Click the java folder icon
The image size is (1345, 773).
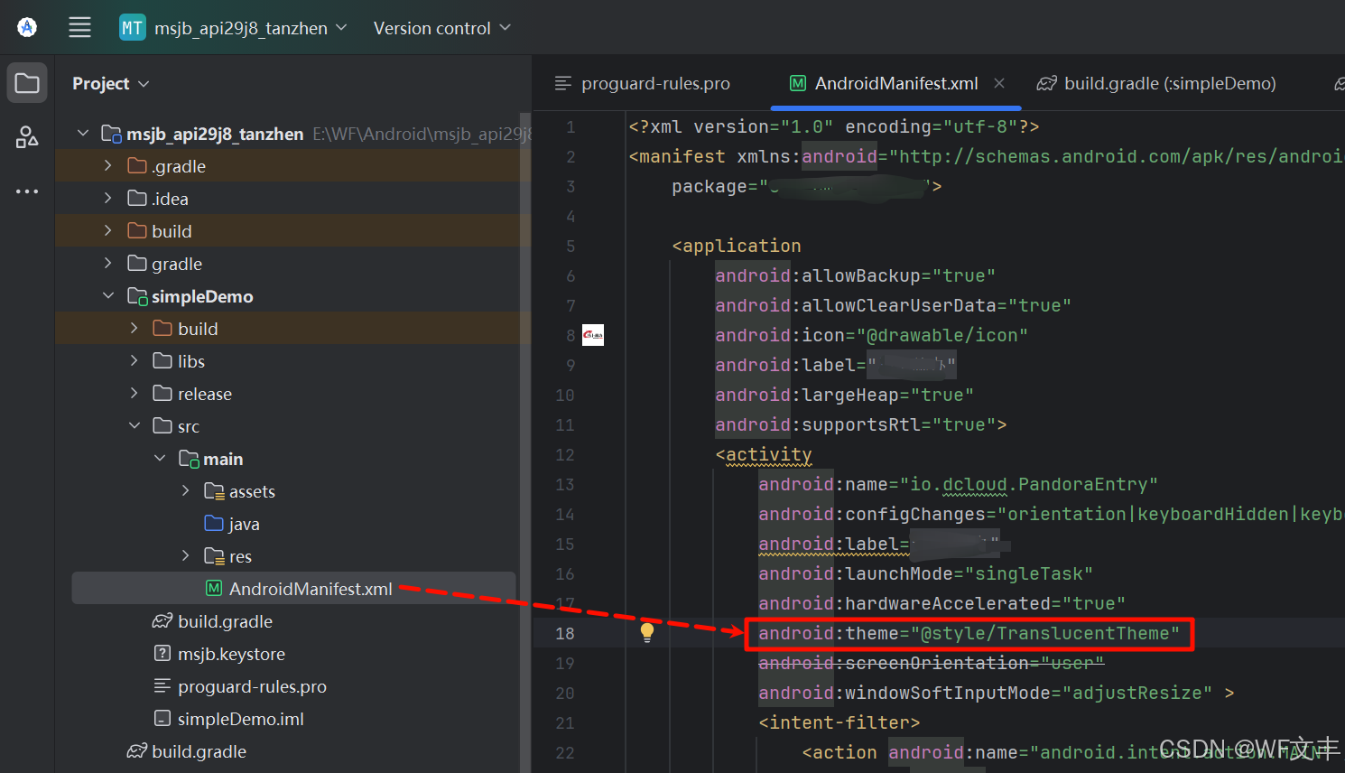coord(214,524)
